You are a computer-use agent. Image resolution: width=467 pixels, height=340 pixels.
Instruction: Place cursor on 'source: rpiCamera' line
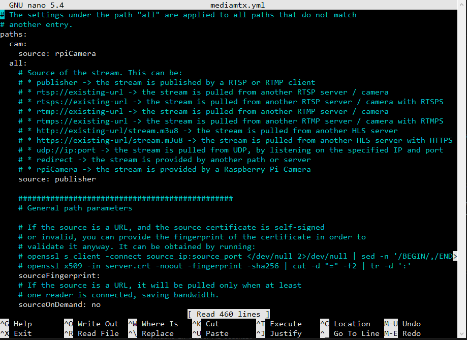tap(57, 53)
